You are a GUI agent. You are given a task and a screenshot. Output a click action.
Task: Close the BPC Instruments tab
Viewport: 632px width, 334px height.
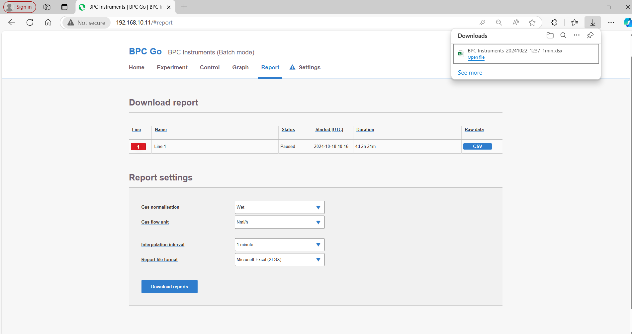(169, 7)
